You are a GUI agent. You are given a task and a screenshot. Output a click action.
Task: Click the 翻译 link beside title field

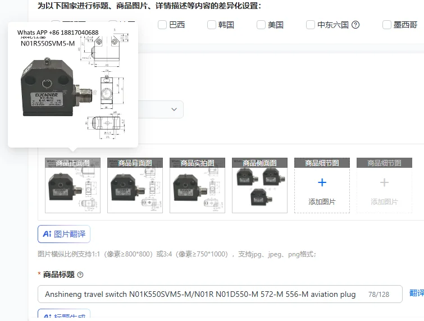pos(417,293)
